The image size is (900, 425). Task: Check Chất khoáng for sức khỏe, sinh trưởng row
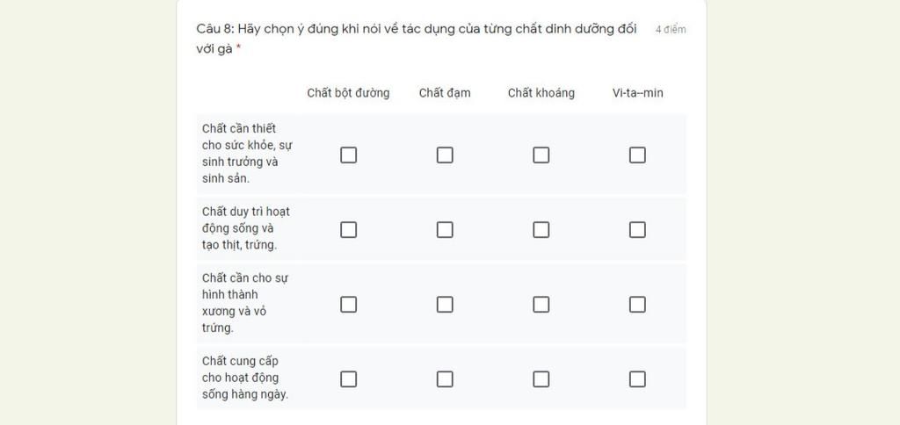(x=541, y=155)
